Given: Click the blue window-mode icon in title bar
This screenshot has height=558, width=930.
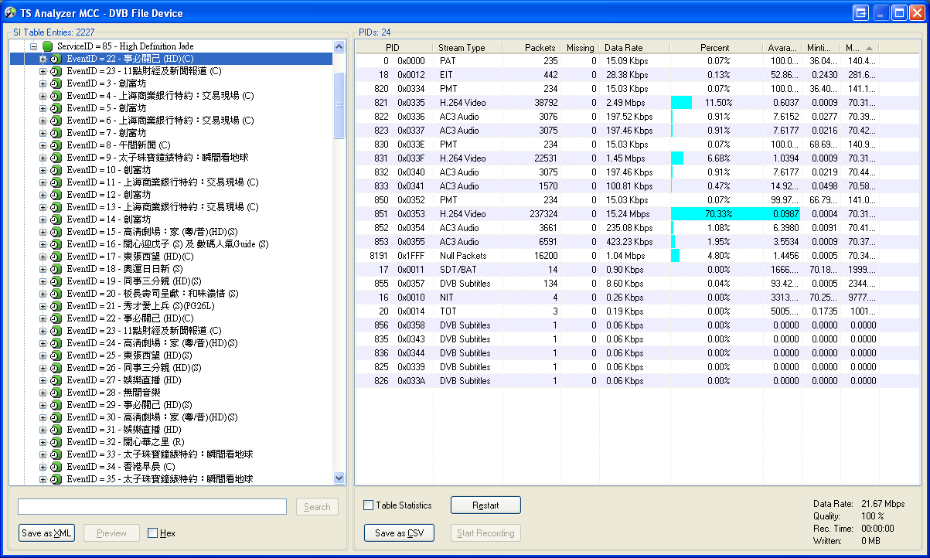Looking at the screenshot, I should tap(860, 12).
